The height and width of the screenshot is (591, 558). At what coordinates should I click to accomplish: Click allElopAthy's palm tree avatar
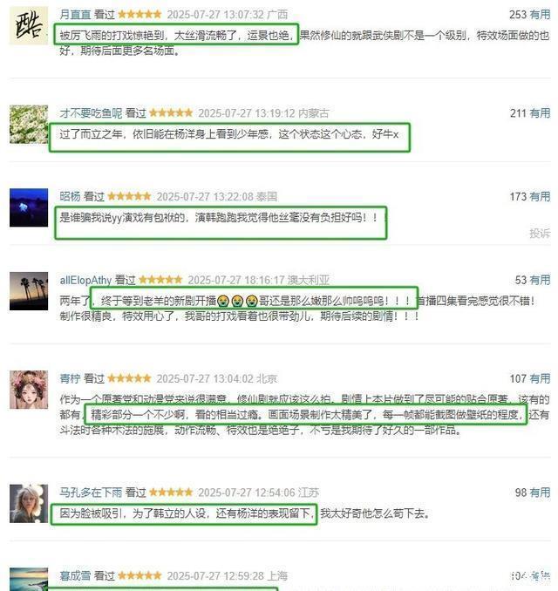coord(29,291)
